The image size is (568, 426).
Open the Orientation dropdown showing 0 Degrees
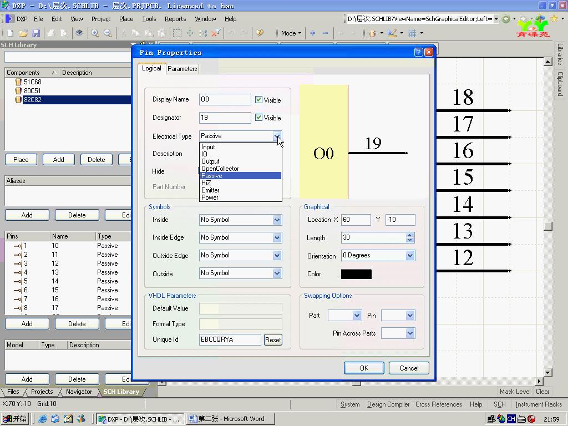410,255
